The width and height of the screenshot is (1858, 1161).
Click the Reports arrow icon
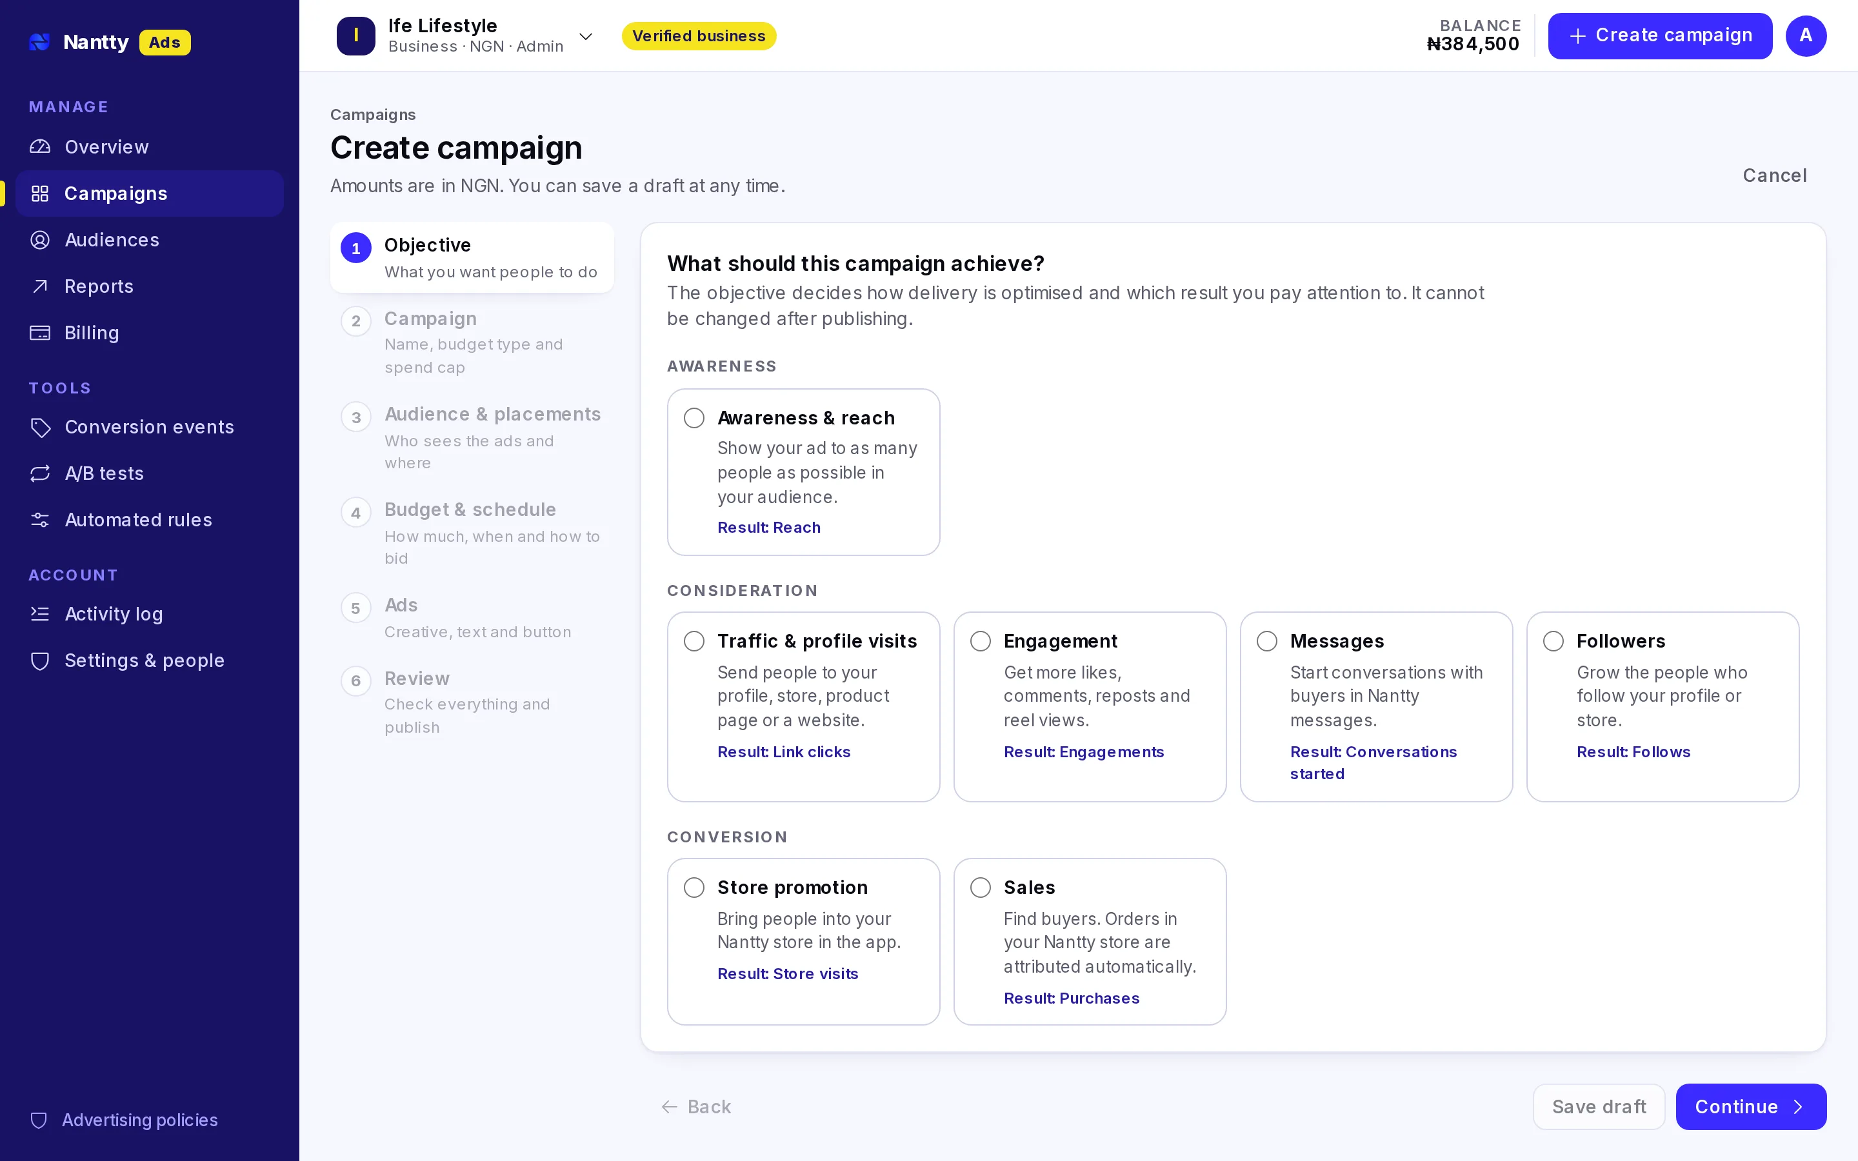[x=40, y=286]
